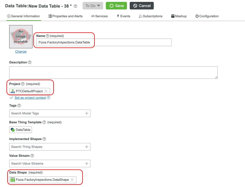Image resolution: width=245 pixels, height=187 pixels.
Task: Click the Search Thing Shapes field
Action: point(50,147)
